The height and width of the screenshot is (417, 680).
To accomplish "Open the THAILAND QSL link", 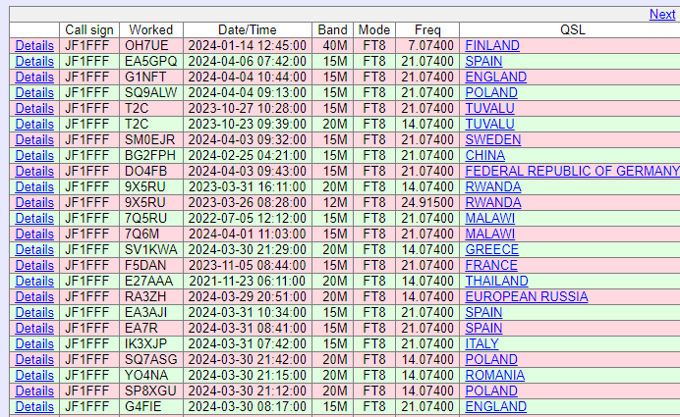I will click(x=498, y=282).
